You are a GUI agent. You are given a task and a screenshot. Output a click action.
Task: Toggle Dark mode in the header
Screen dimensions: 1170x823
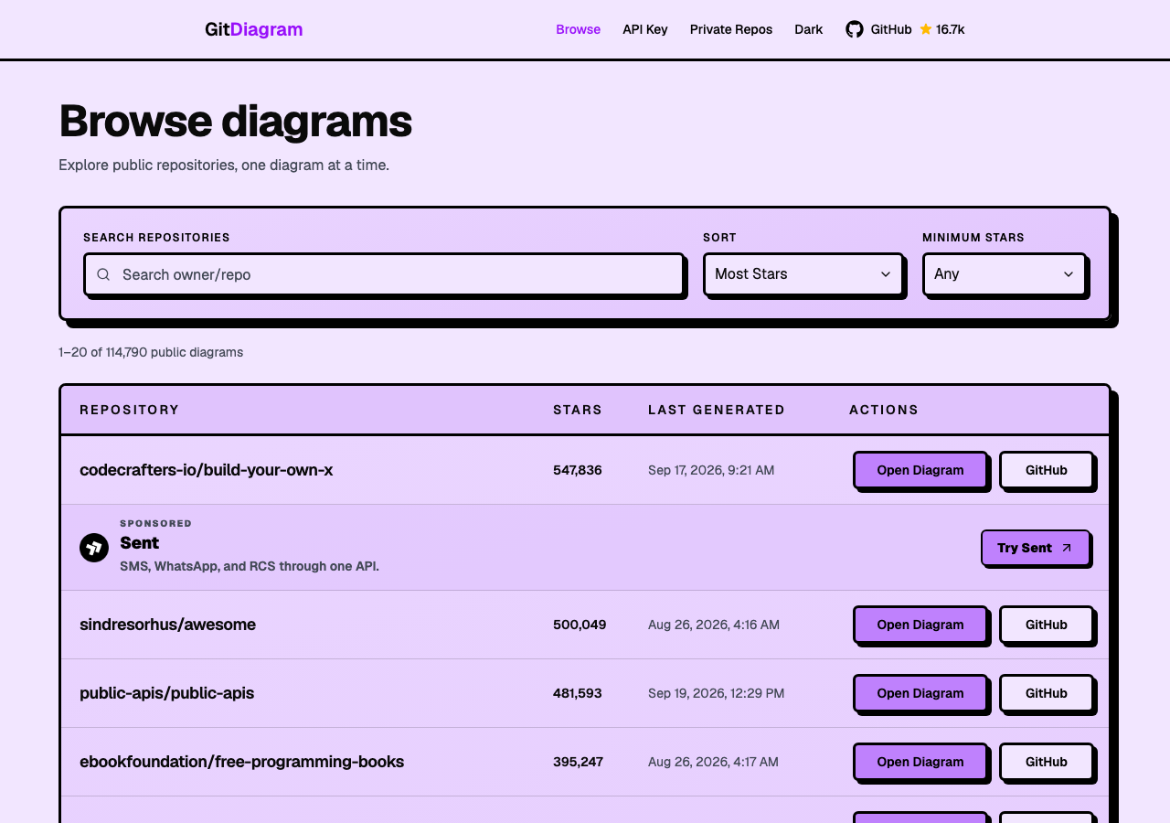point(808,29)
